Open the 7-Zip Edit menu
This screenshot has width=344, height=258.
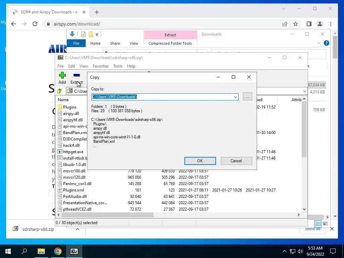[x=71, y=66]
